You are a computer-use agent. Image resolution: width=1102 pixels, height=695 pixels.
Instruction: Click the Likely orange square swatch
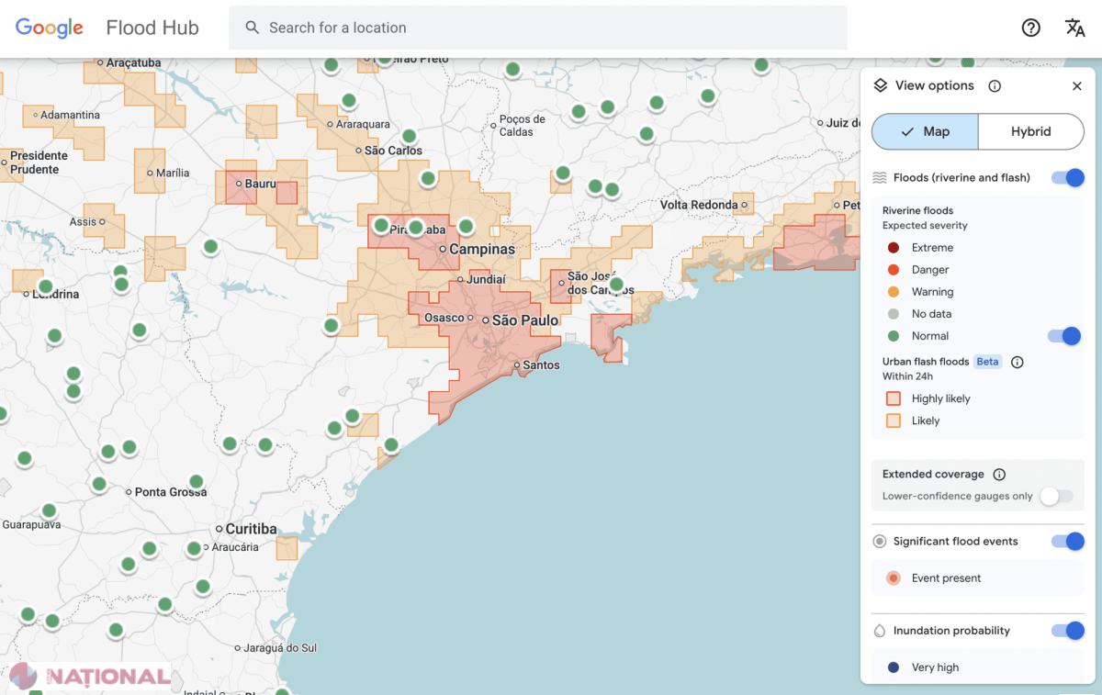coord(894,420)
